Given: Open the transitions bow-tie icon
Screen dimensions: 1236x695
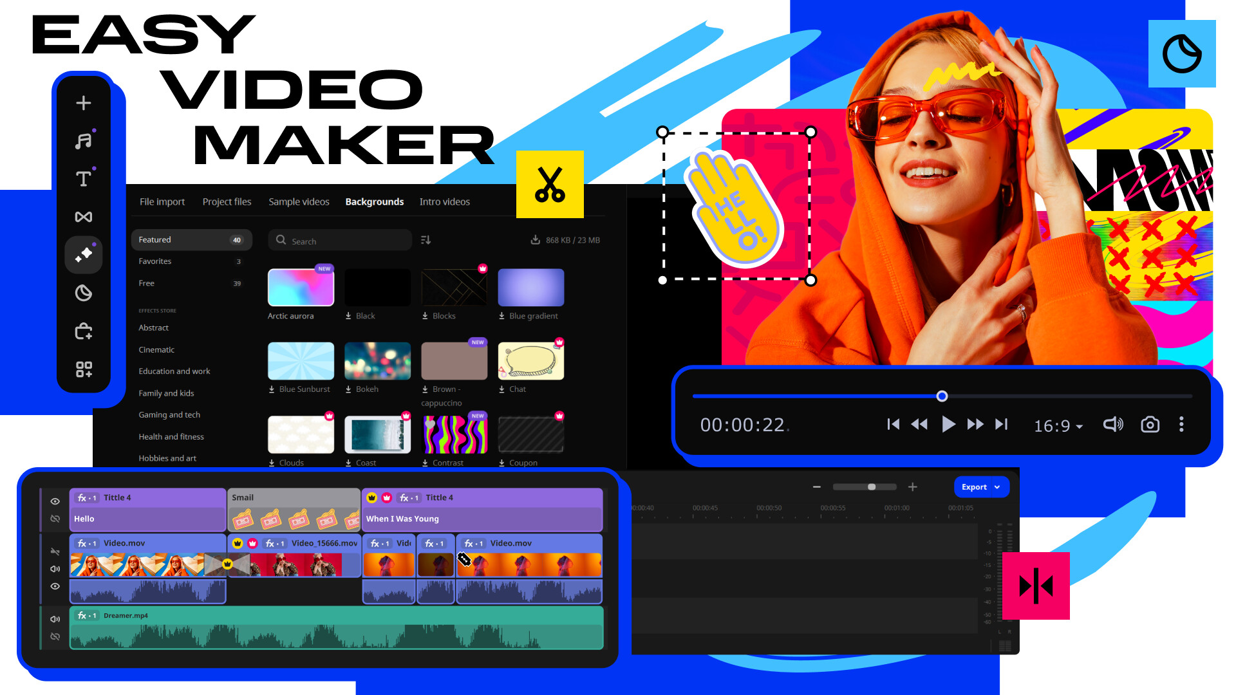Looking at the screenshot, I should click(84, 217).
